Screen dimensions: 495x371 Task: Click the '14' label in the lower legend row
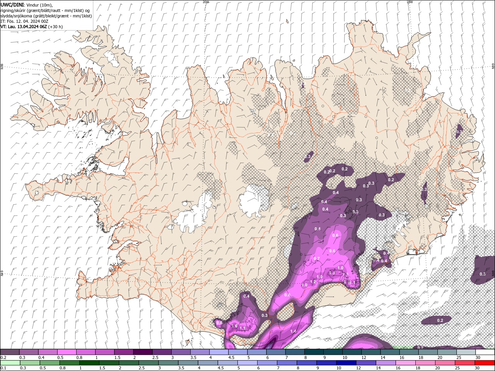[379, 368]
